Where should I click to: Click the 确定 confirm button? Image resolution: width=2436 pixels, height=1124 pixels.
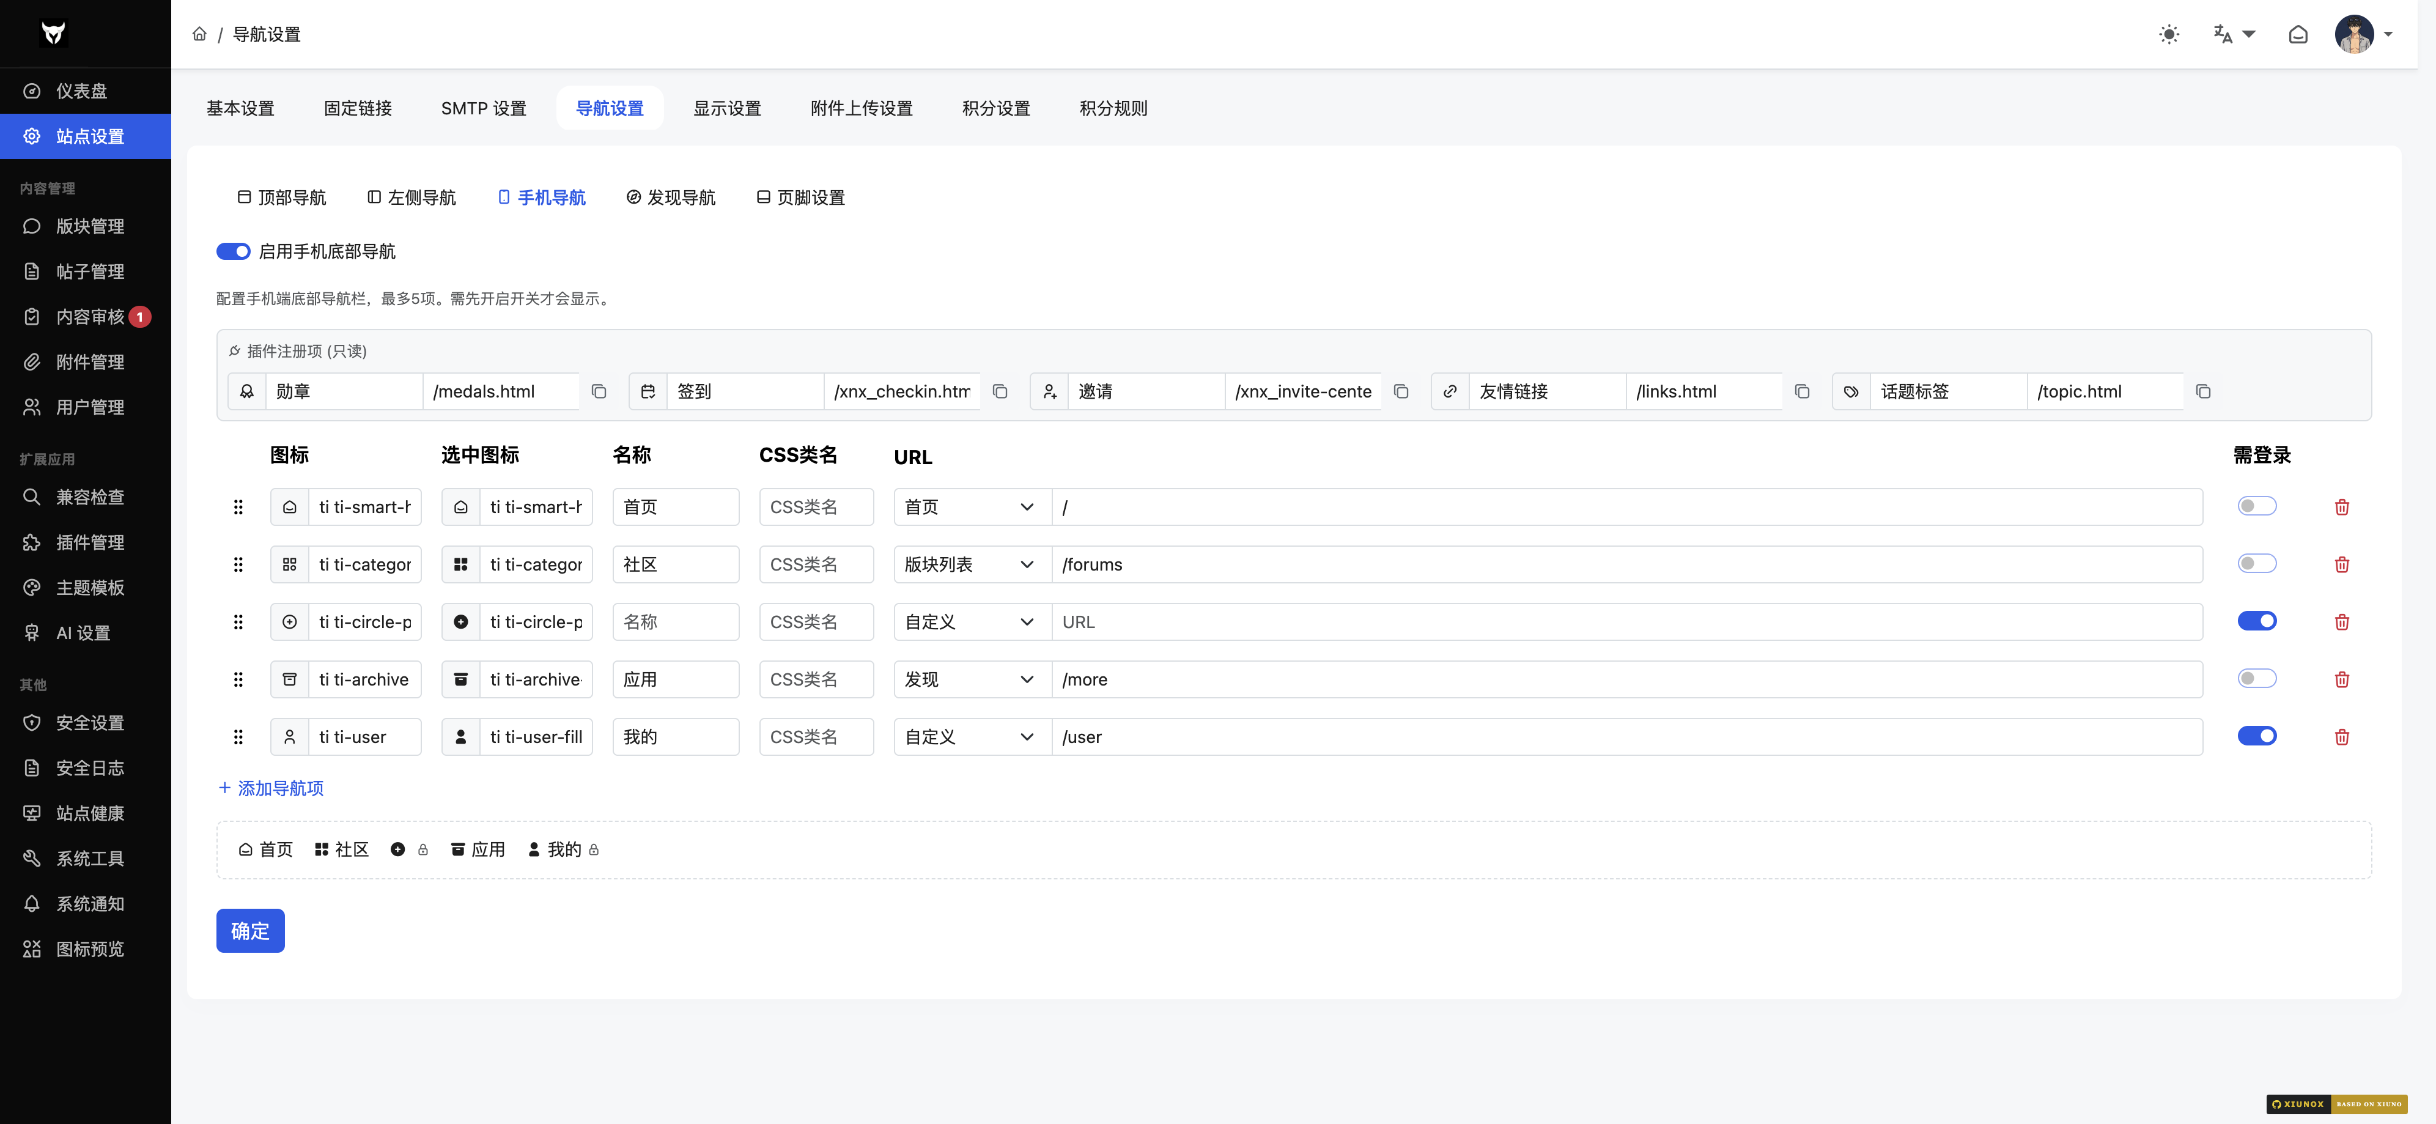[251, 931]
